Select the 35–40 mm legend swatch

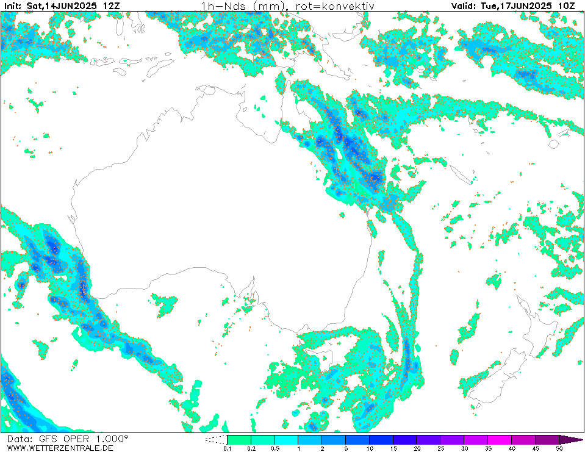(500, 440)
